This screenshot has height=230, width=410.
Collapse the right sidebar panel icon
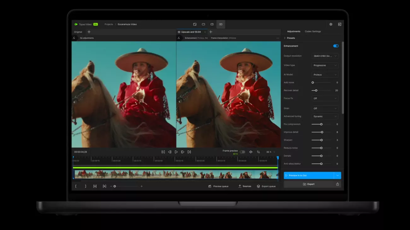[340, 24]
